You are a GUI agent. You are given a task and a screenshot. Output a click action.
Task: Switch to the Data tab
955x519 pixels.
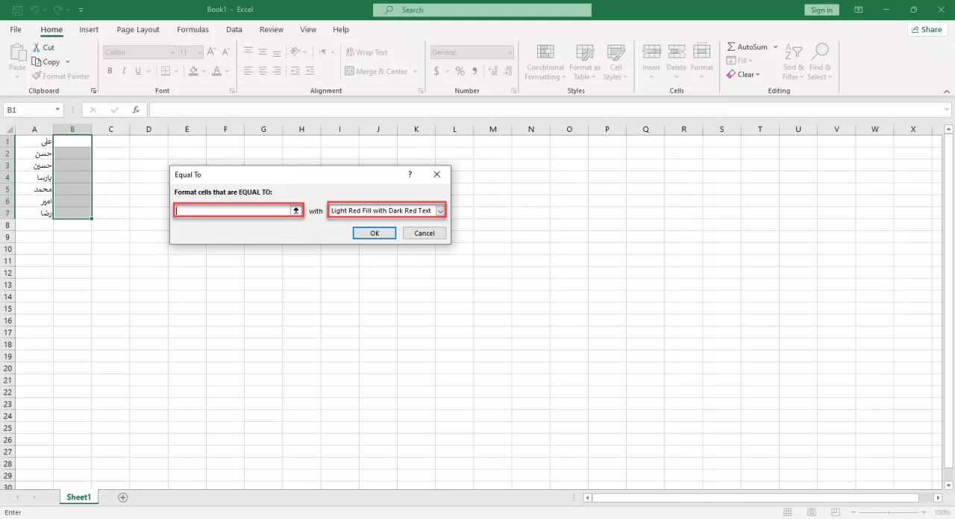pos(234,30)
